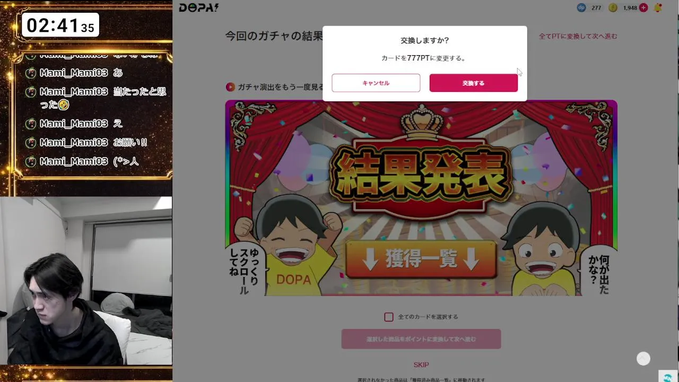Open notifications via the bell icon
The width and height of the screenshot is (679, 382).
coord(658,7)
